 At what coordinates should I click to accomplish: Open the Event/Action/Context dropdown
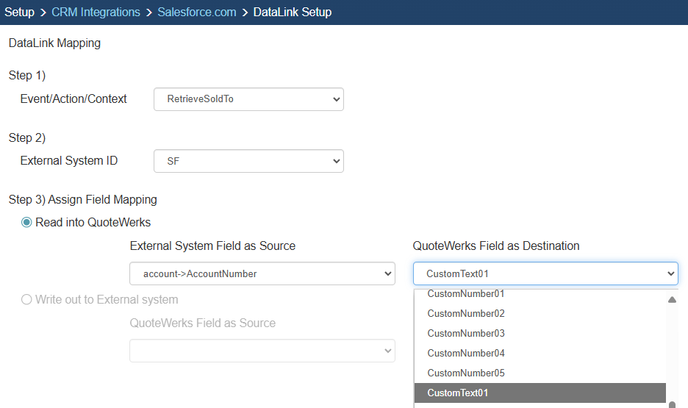pyautogui.click(x=248, y=99)
